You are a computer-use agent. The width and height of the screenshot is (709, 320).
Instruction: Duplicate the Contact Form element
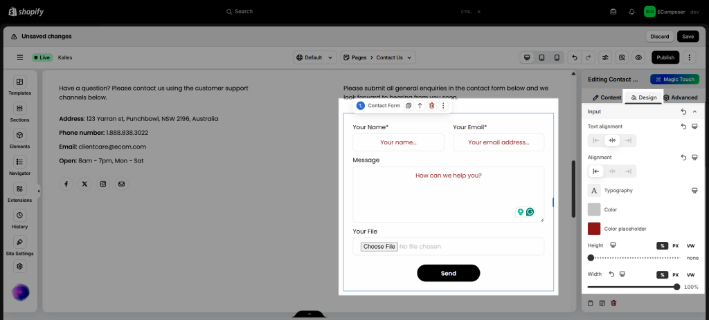coord(409,106)
